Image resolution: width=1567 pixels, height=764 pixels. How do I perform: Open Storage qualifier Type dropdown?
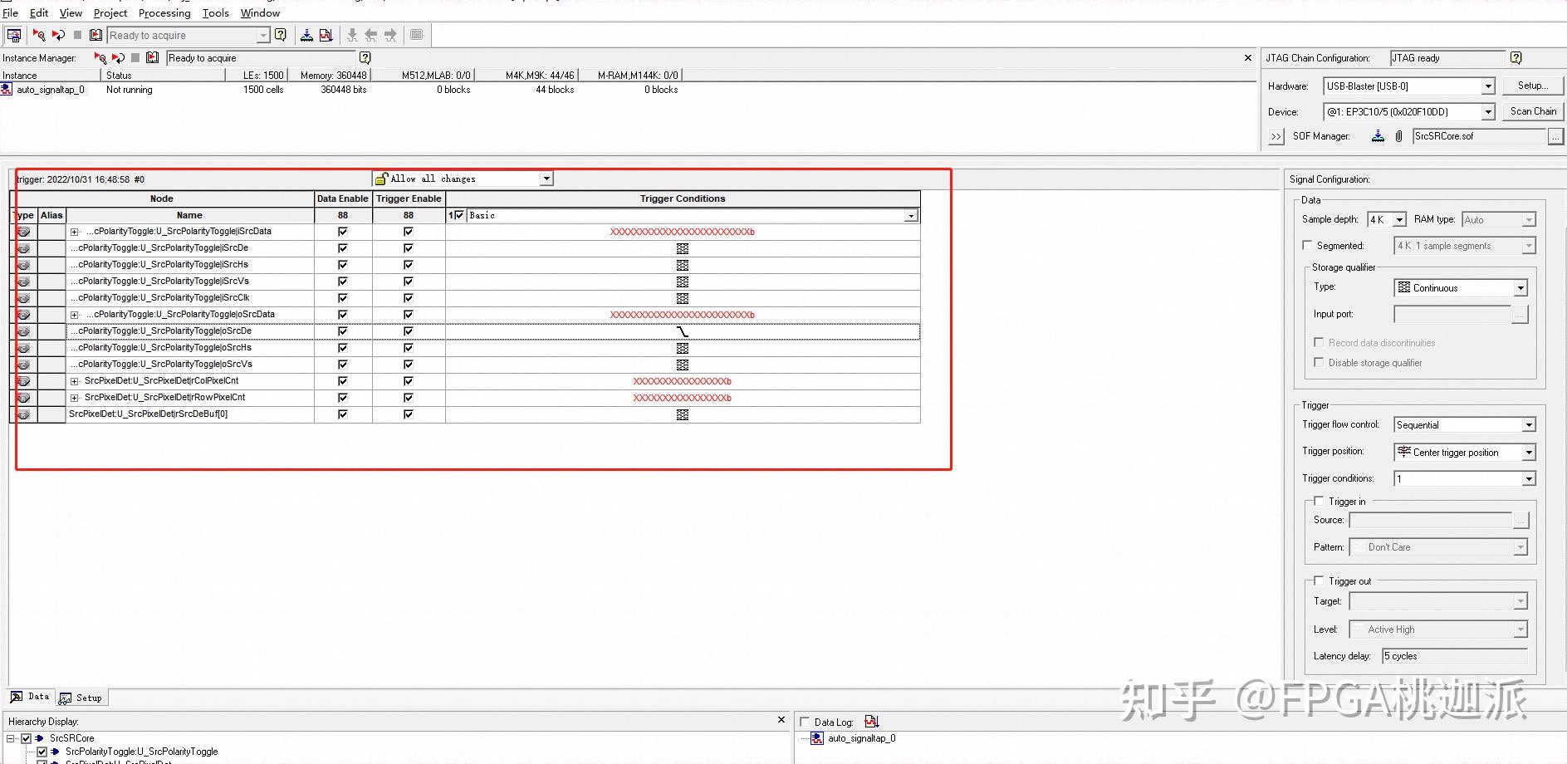point(1520,288)
